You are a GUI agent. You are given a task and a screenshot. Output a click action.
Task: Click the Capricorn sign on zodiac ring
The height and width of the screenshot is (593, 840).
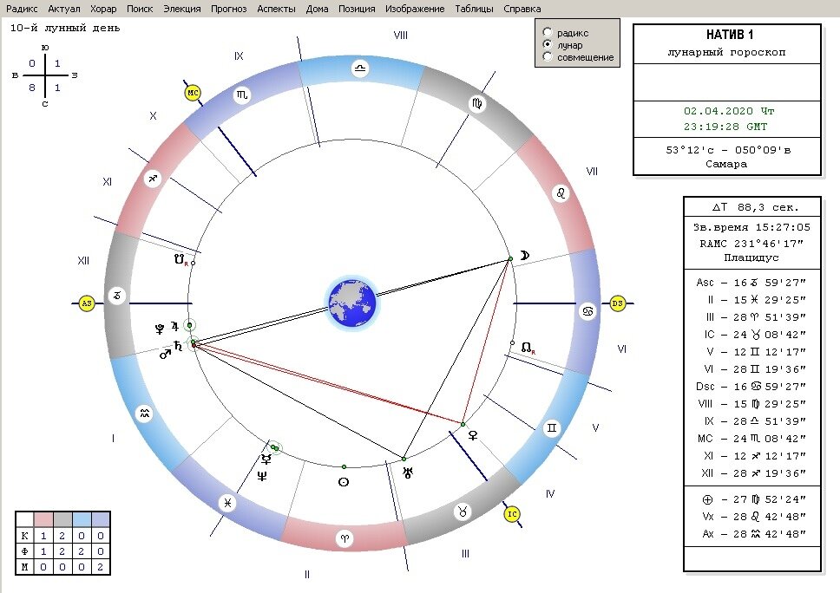pyautogui.click(x=117, y=296)
